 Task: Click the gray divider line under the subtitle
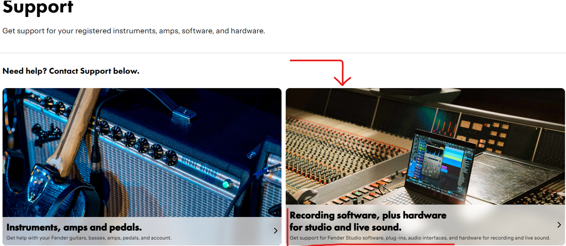(283, 53)
